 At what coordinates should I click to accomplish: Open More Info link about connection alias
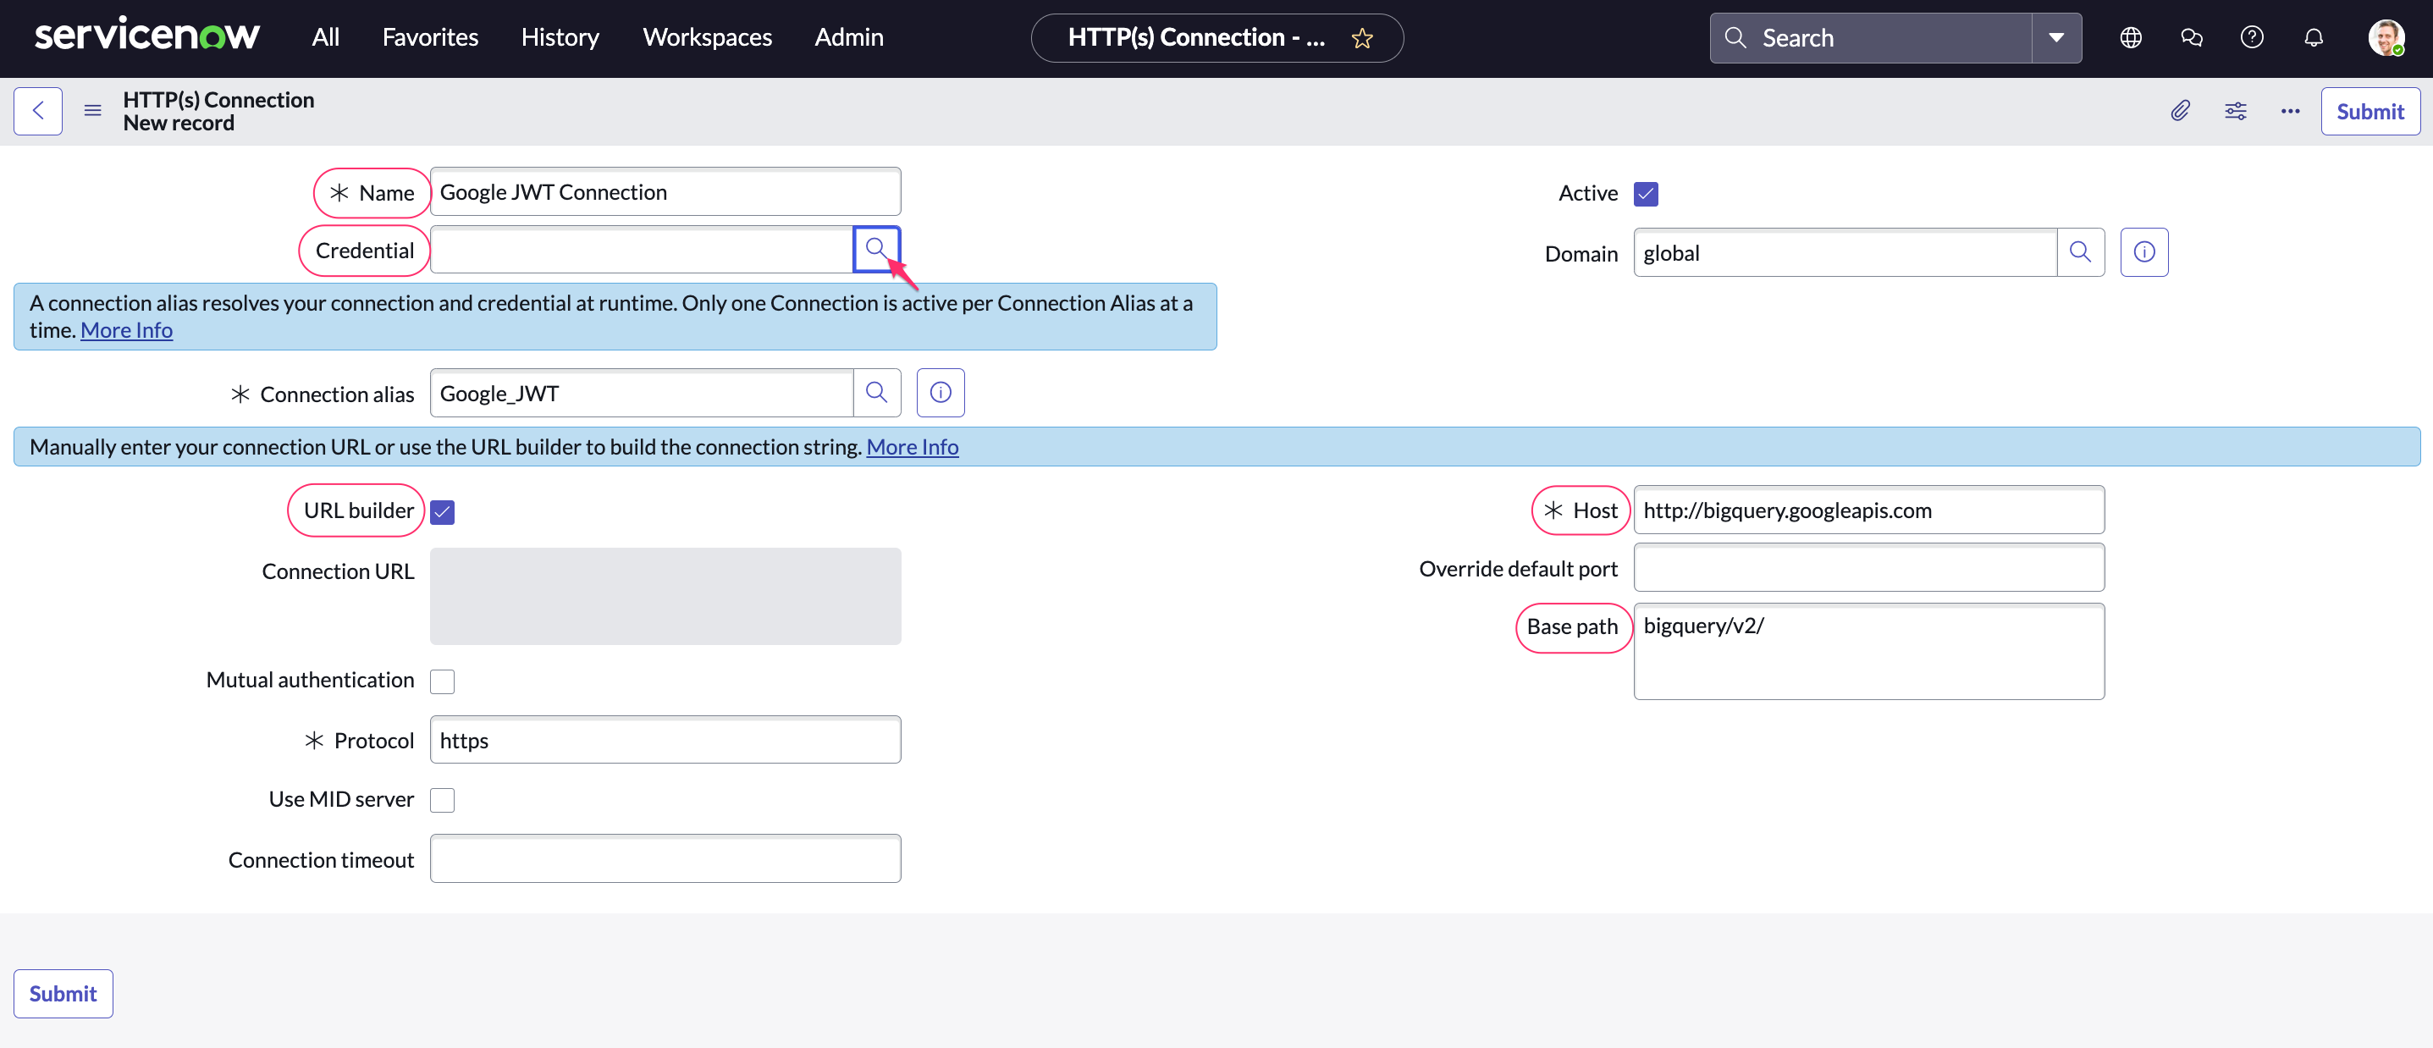click(127, 329)
